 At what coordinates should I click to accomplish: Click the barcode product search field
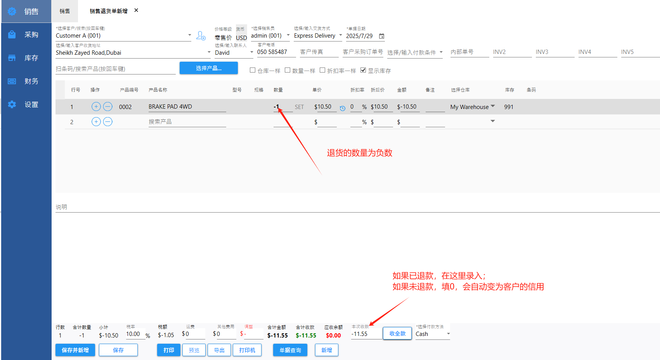[x=115, y=69]
